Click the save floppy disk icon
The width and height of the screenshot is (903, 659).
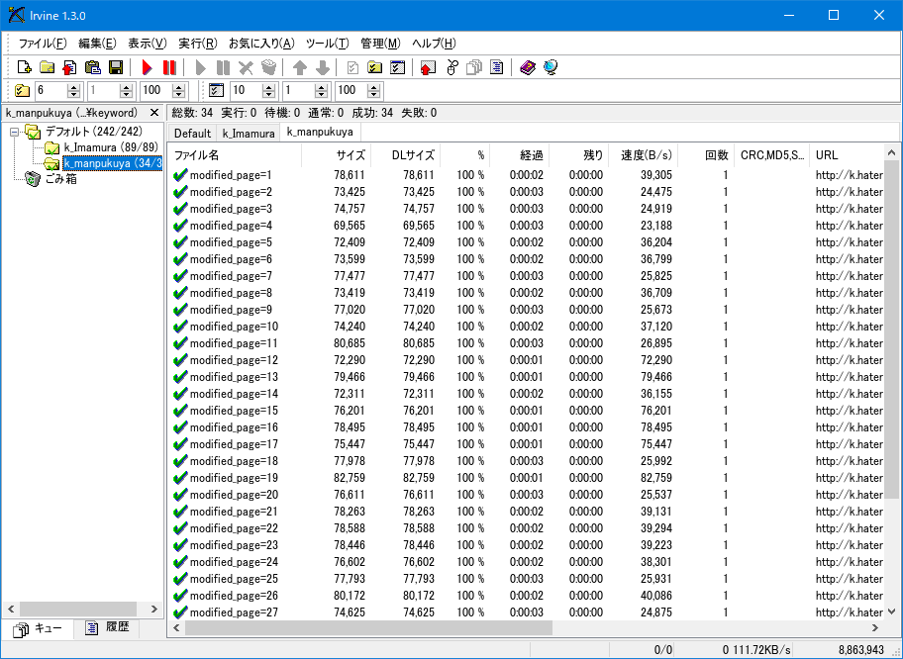coord(116,68)
